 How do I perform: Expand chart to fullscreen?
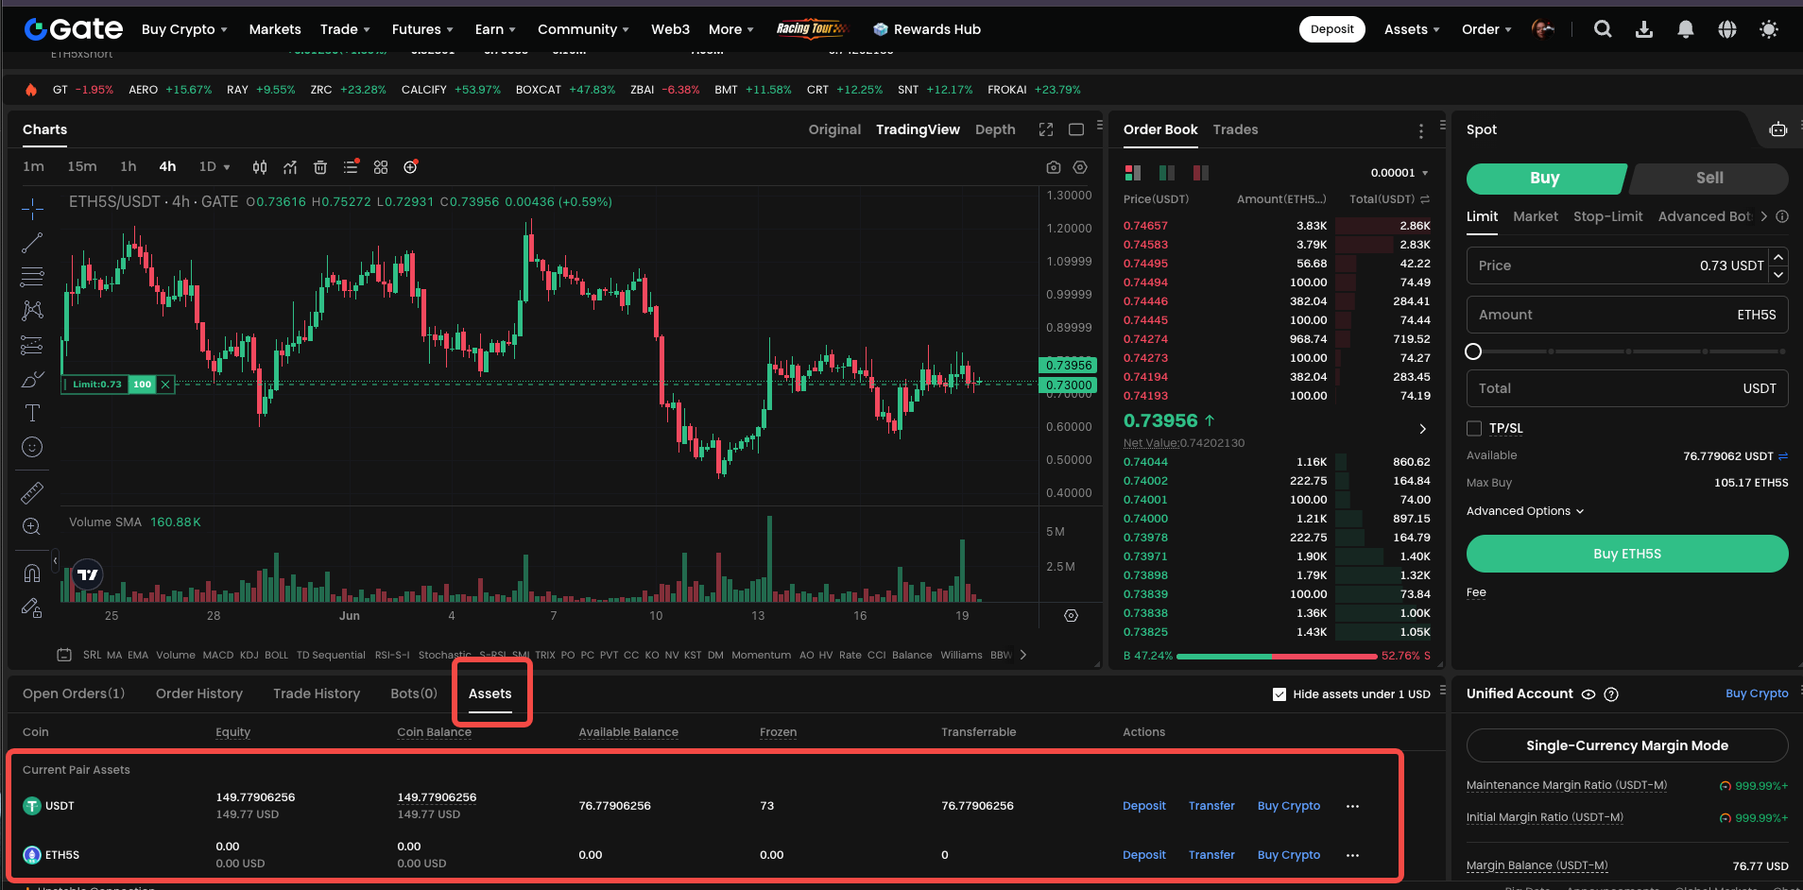pos(1046,129)
